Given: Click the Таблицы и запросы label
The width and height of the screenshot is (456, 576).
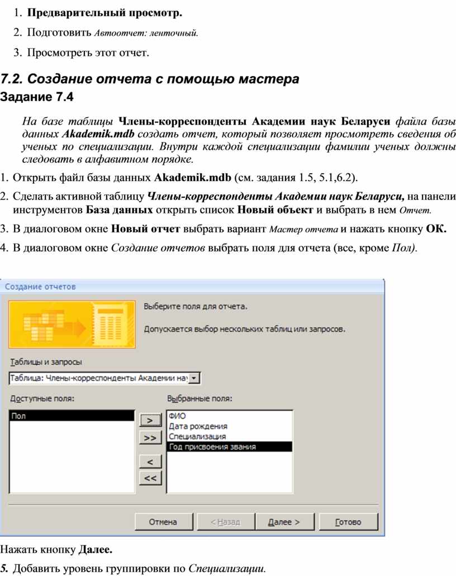Looking at the screenshot, I should click(x=46, y=362).
